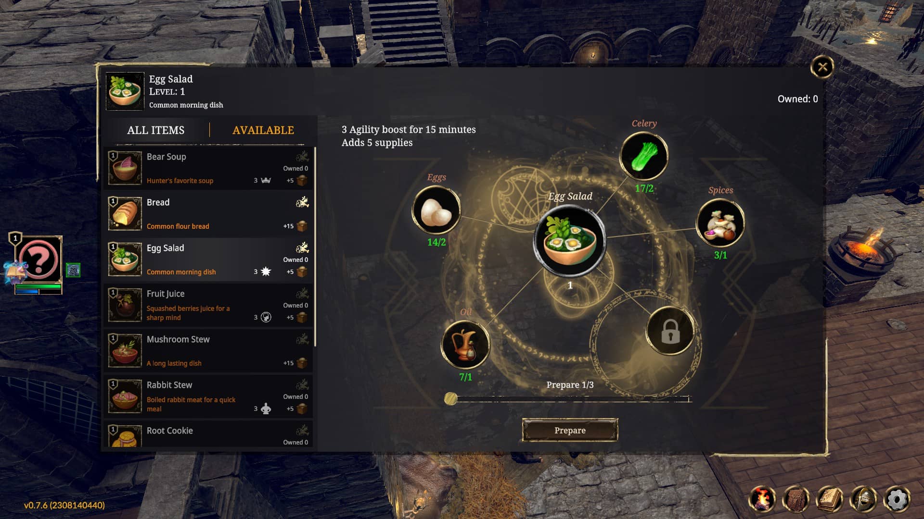Open the backpack inventory icon
This screenshot has width=924, height=519.
[796, 499]
